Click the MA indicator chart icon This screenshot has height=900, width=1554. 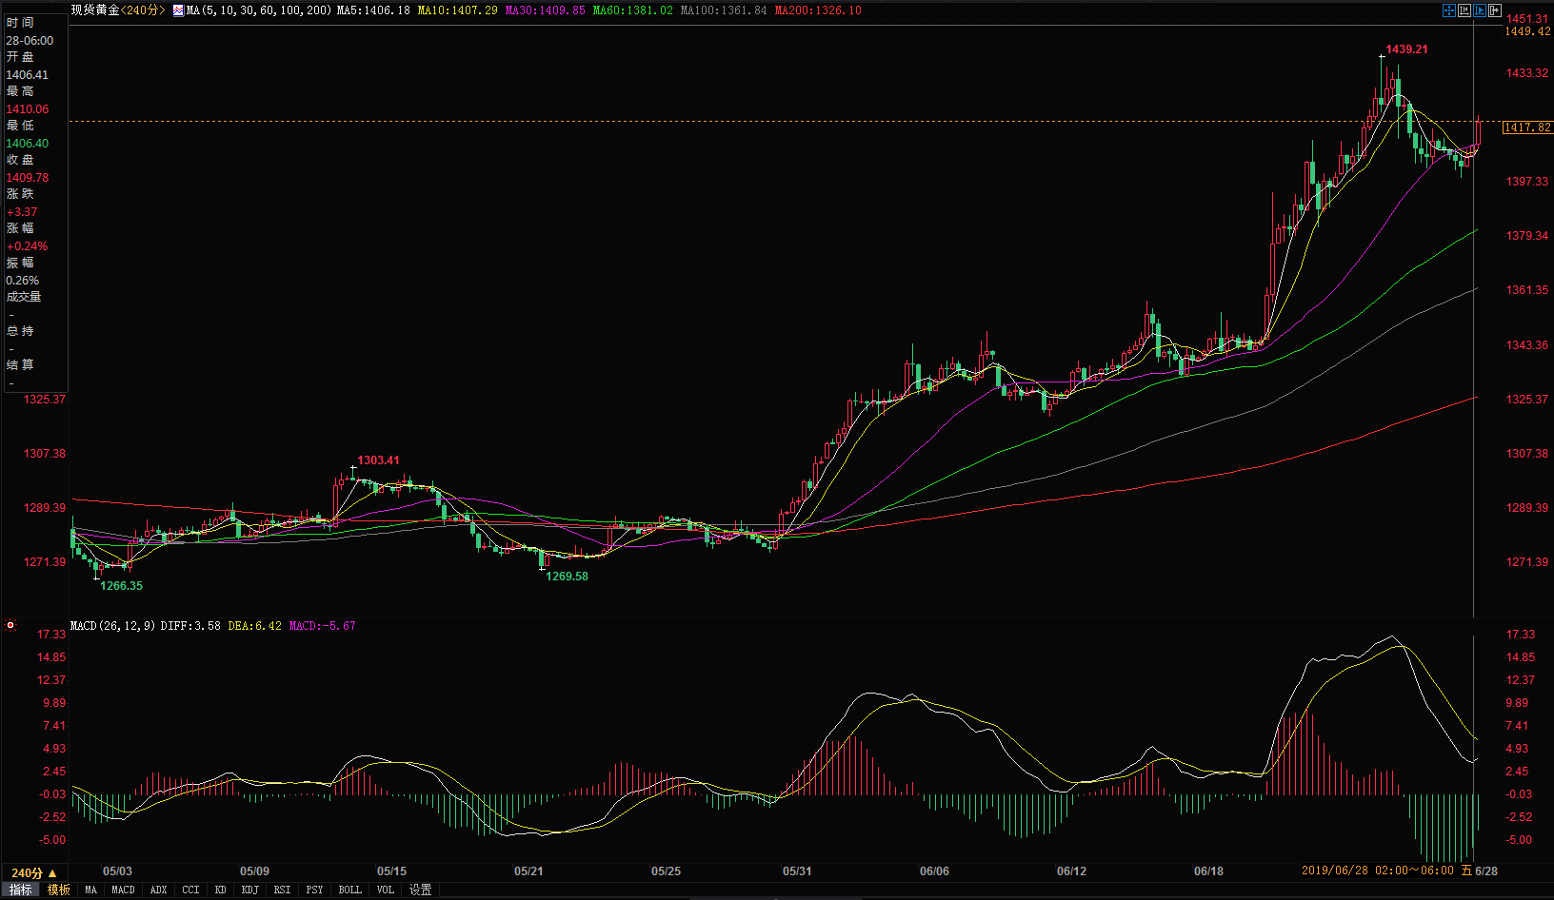(178, 10)
